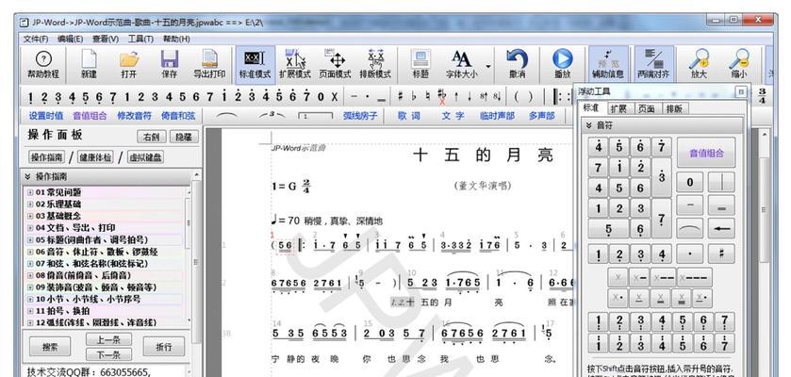Viewport: 791px width, 377px height.
Task: Open the 文件(F) menu
Action: point(35,39)
